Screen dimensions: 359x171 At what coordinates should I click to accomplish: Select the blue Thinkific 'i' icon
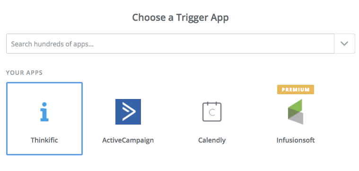[x=44, y=112]
